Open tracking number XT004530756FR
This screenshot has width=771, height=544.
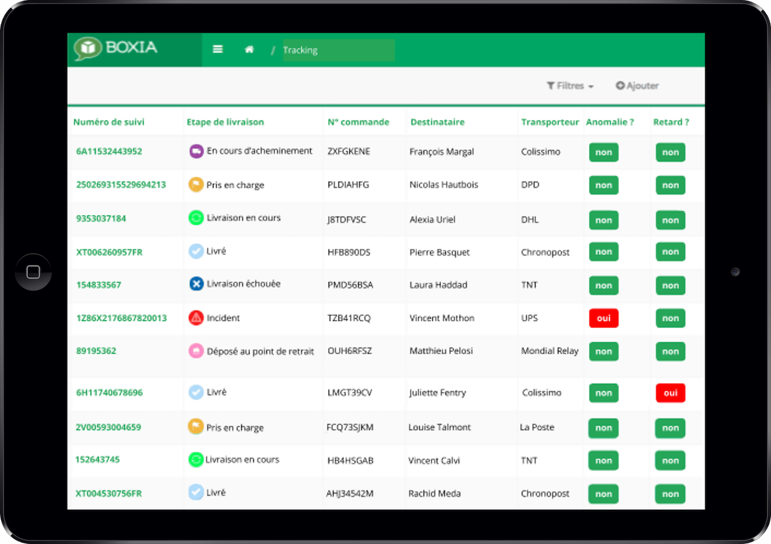click(x=109, y=494)
